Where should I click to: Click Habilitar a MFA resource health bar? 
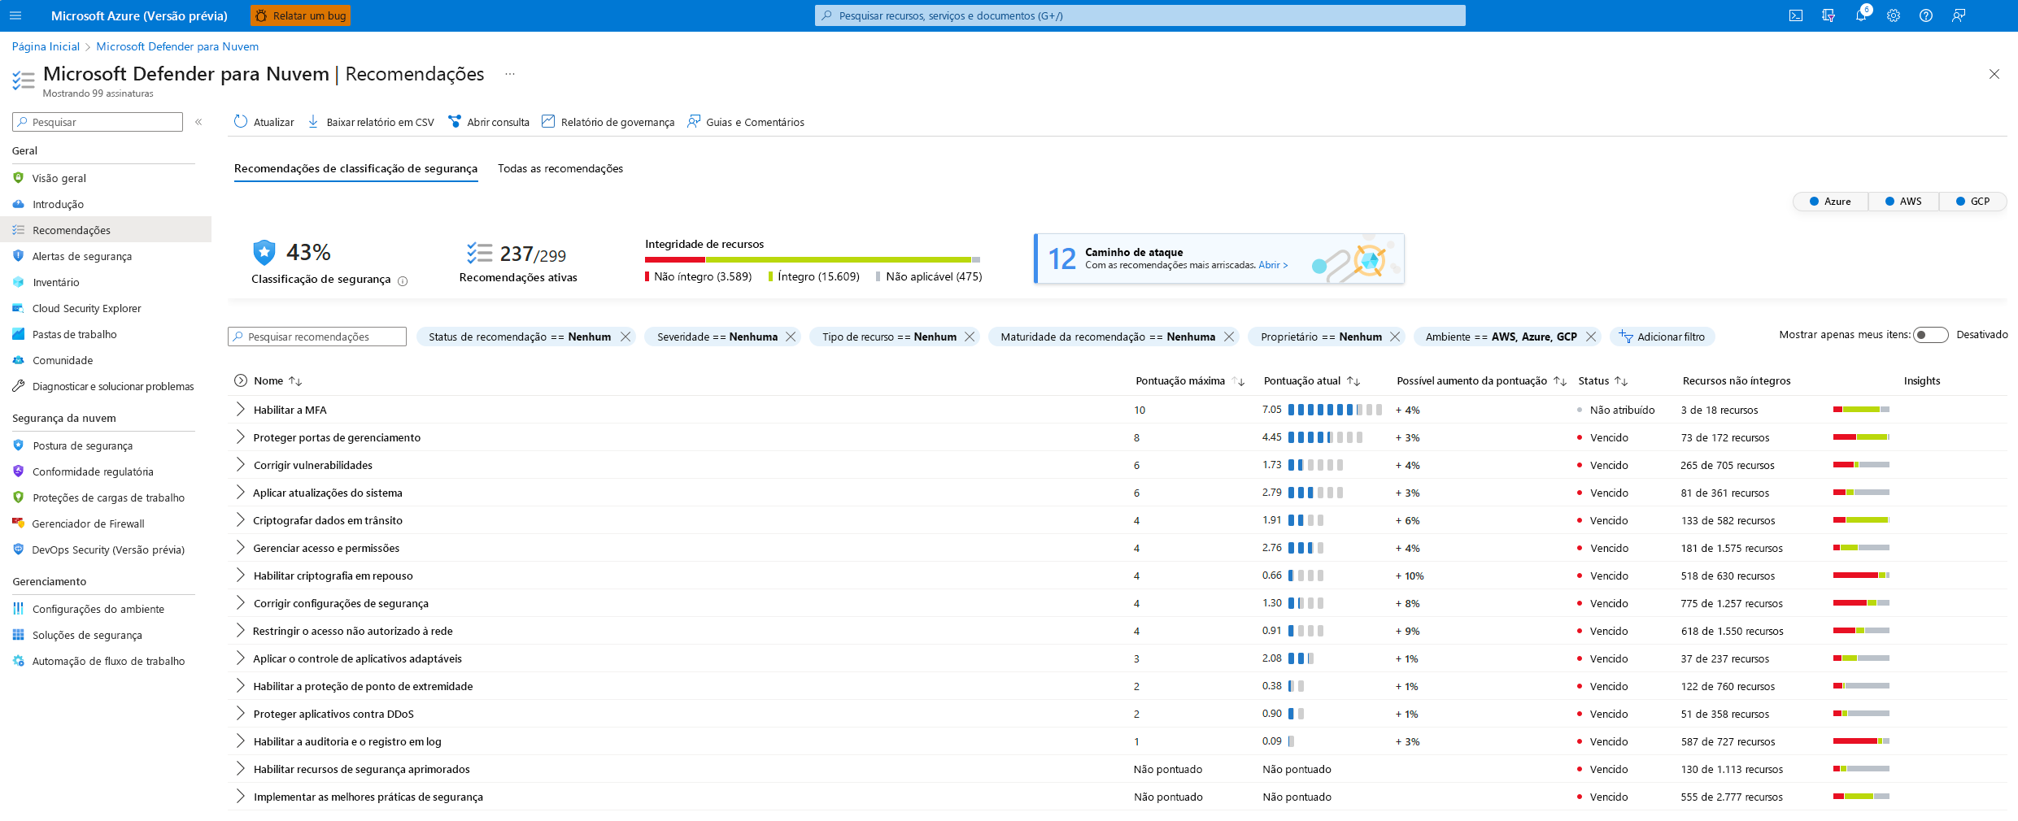pos(1861,410)
